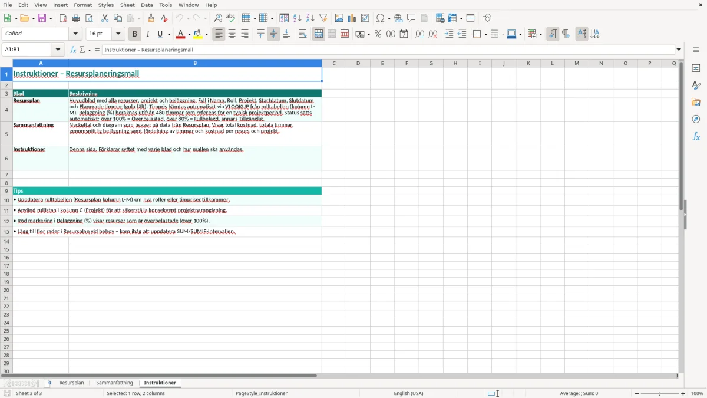Viewport: 707px width, 398px height.
Task: Open the Data menu
Action: (147, 5)
